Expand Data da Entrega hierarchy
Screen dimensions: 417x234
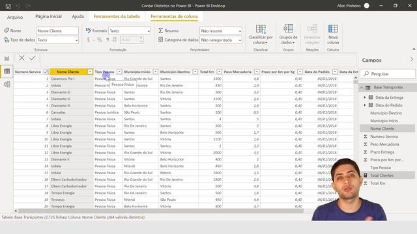coord(365,97)
